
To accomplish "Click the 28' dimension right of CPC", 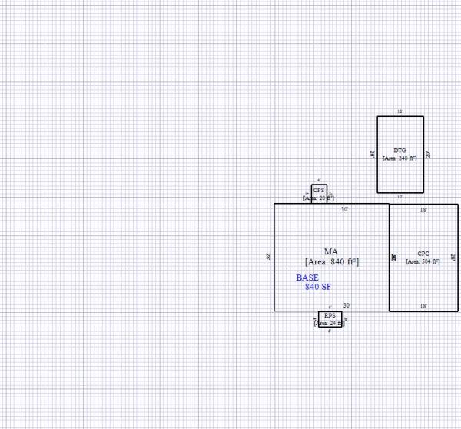I will click(453, 258).
